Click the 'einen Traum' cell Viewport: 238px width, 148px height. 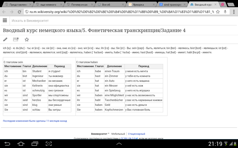[x=114, y=71]
